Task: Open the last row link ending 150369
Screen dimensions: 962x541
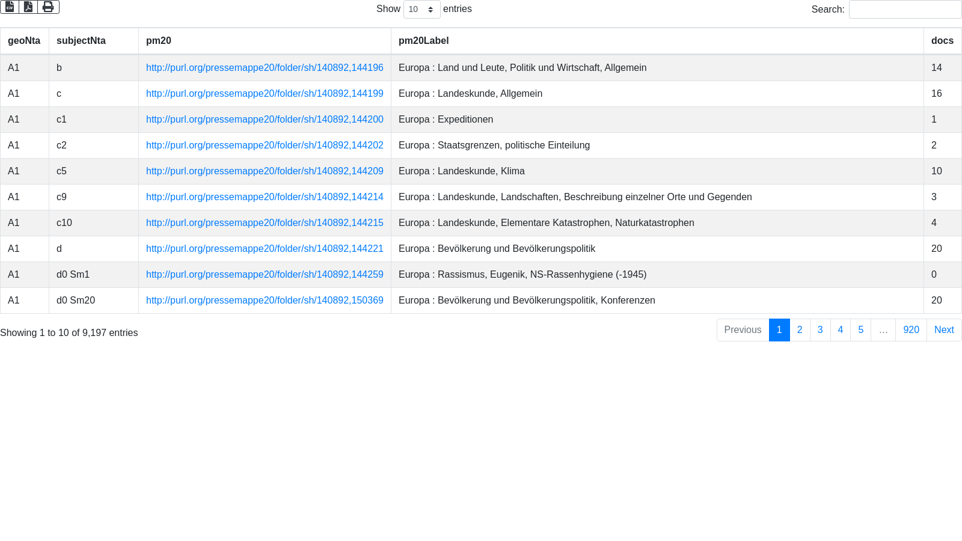Action: coord(265,301)
